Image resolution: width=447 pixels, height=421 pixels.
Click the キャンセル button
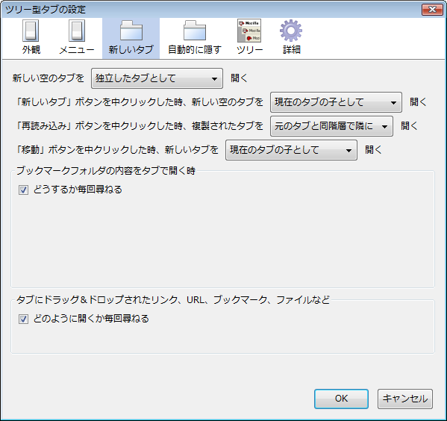[x=404, y=399]
